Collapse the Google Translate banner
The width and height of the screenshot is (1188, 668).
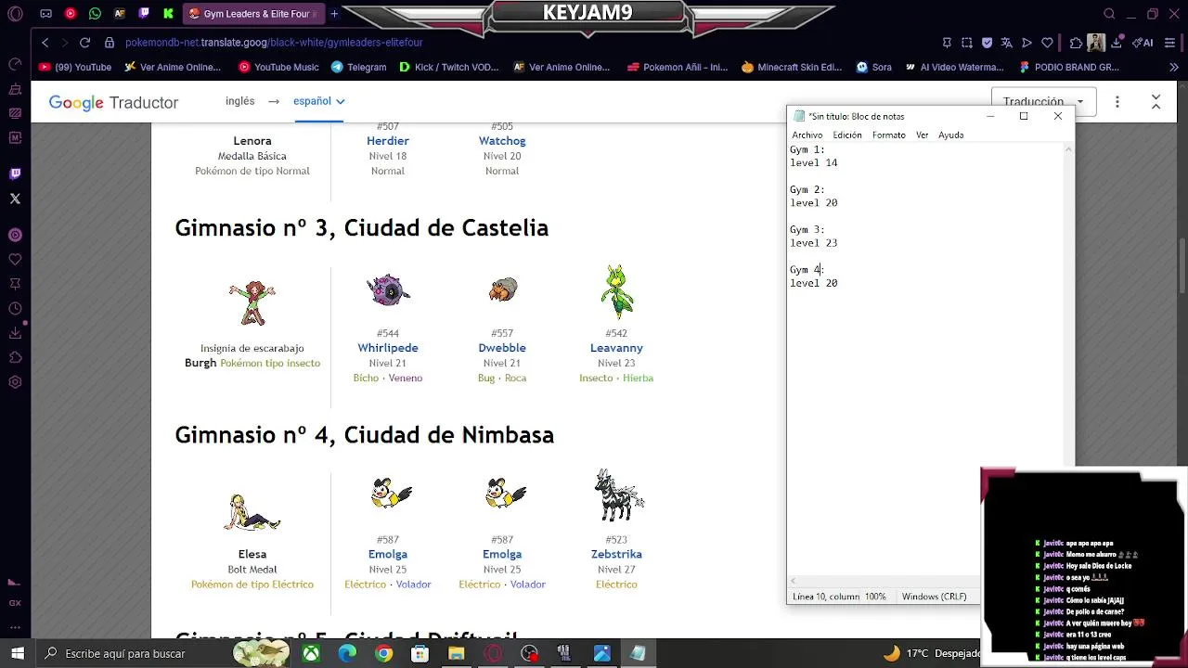click(1156, 102)
